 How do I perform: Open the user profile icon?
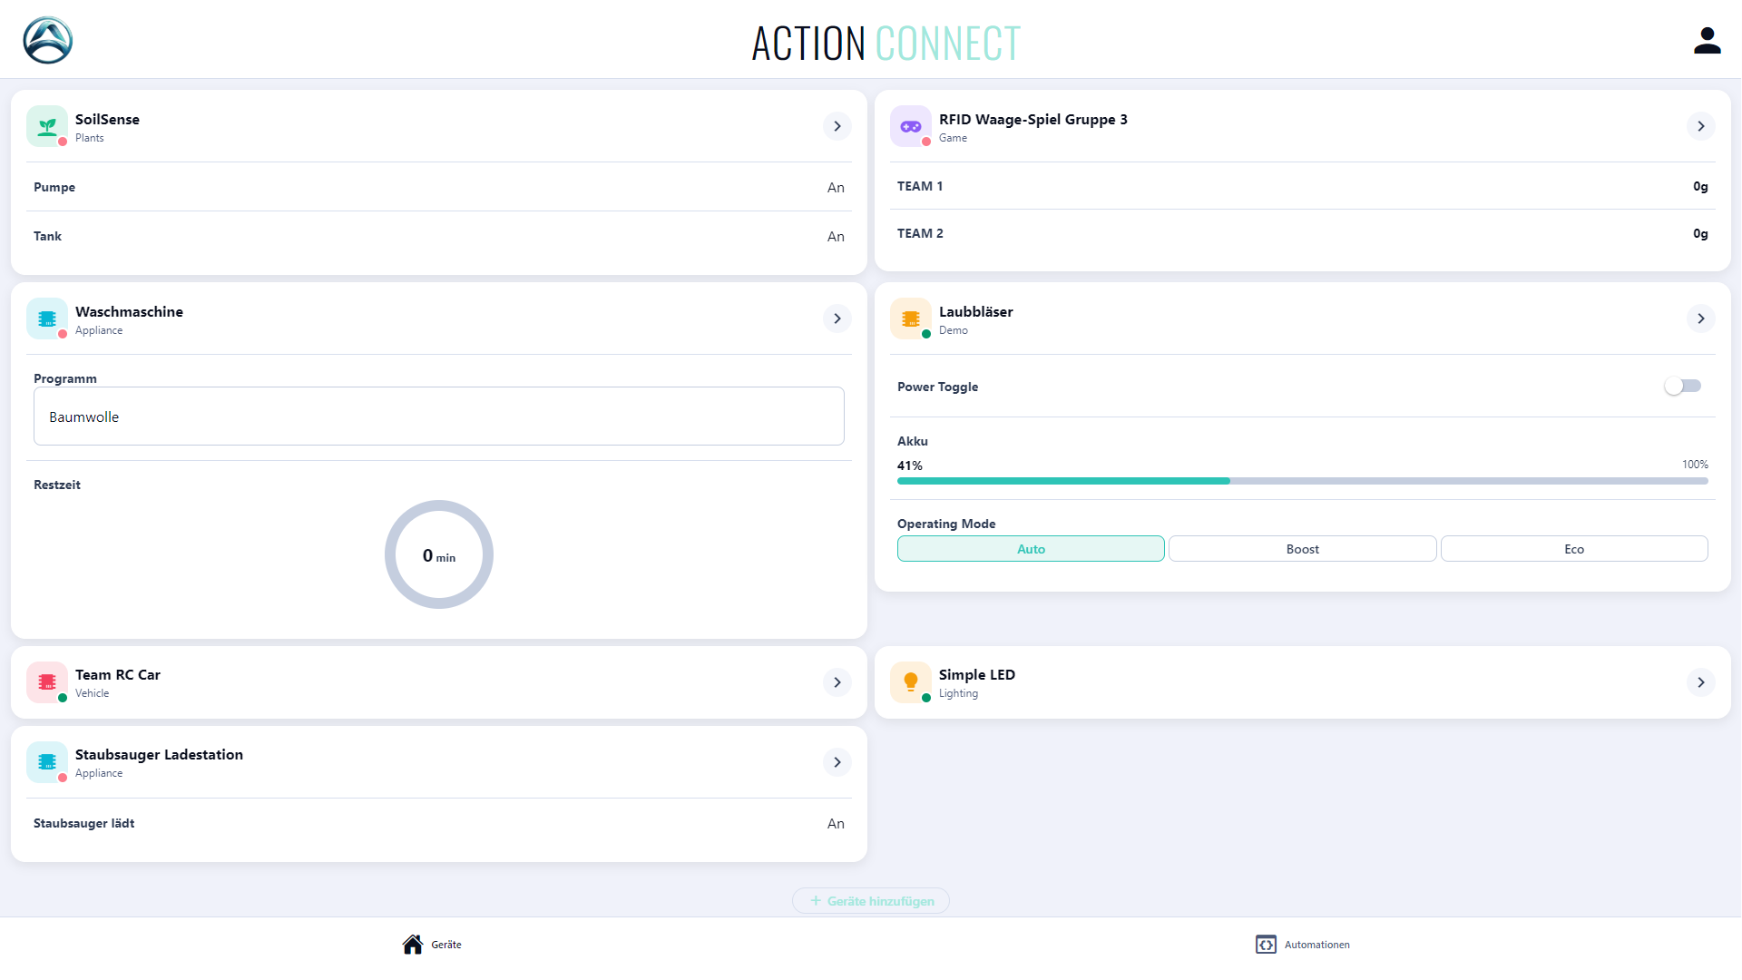point(1707,41)
